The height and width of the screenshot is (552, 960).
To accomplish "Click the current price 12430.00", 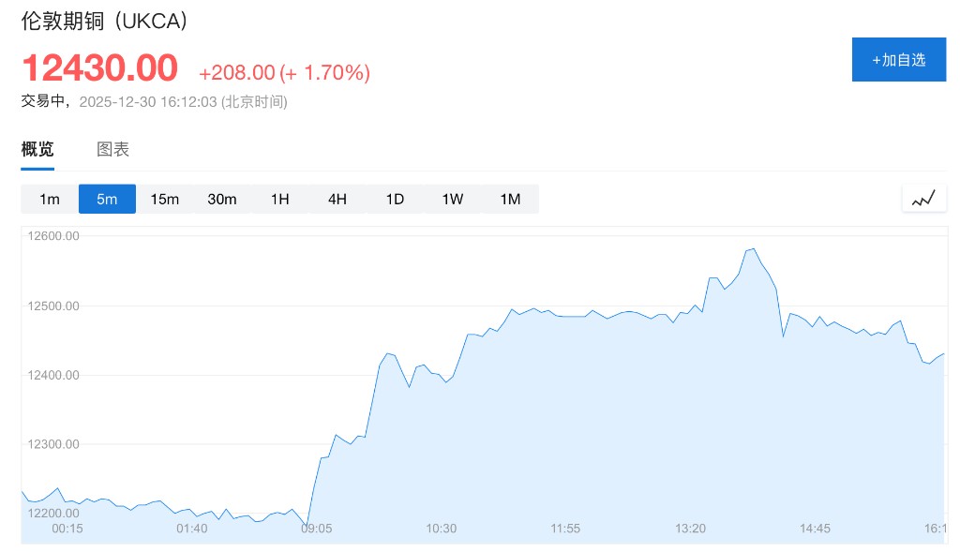I will pyautogui.click(x=99, y=68).
